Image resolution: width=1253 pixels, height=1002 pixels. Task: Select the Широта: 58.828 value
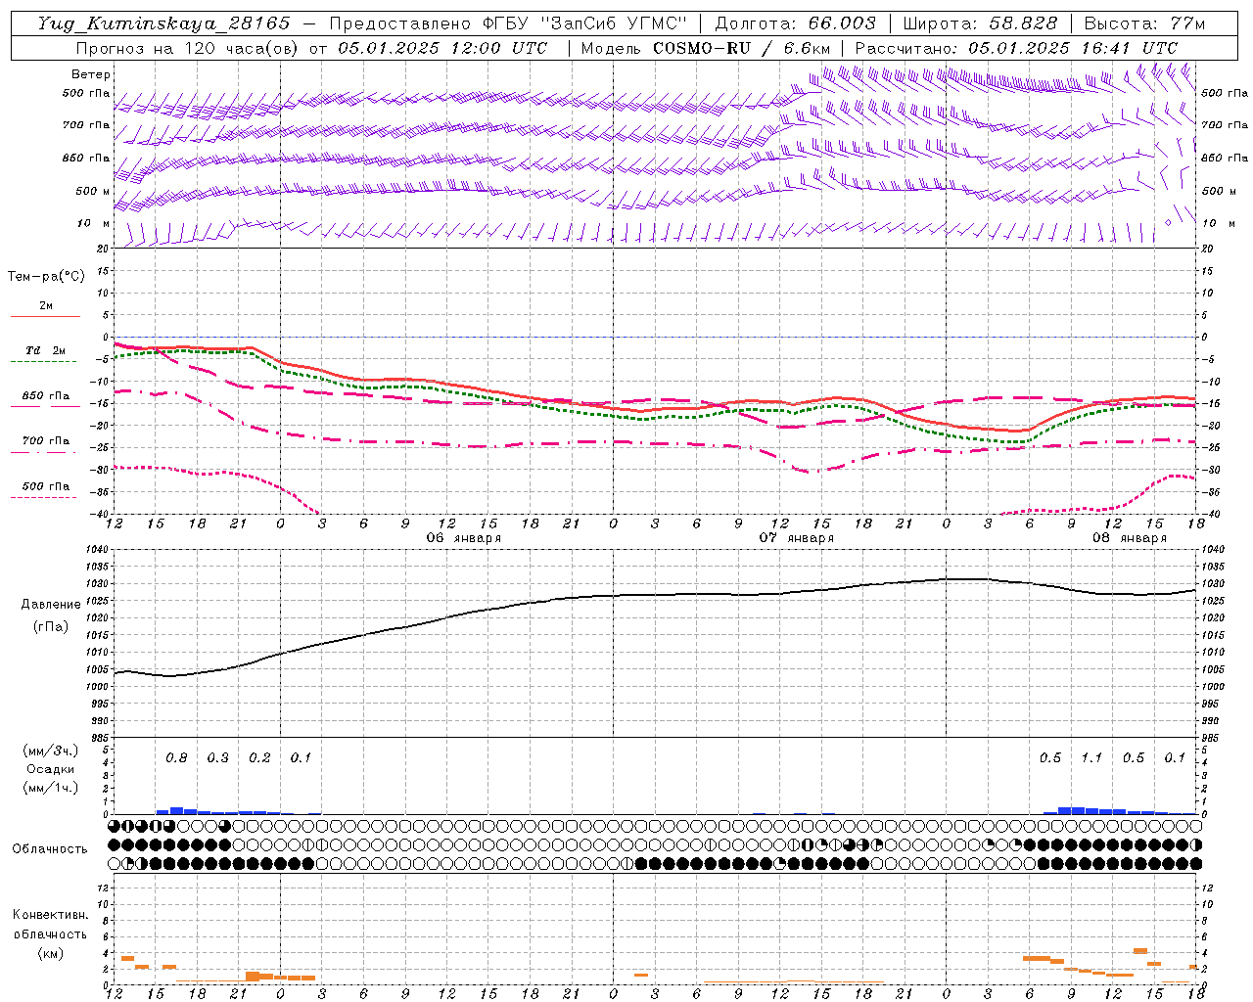[980, 23]
